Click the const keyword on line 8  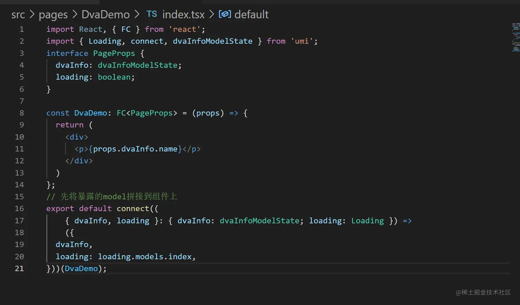58,113
